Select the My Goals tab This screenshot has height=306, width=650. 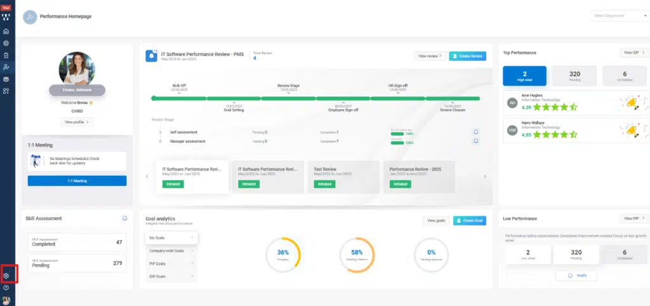point(171,238)
